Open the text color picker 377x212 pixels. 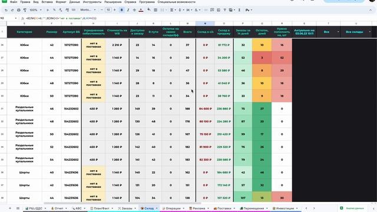tap(141, 10)
